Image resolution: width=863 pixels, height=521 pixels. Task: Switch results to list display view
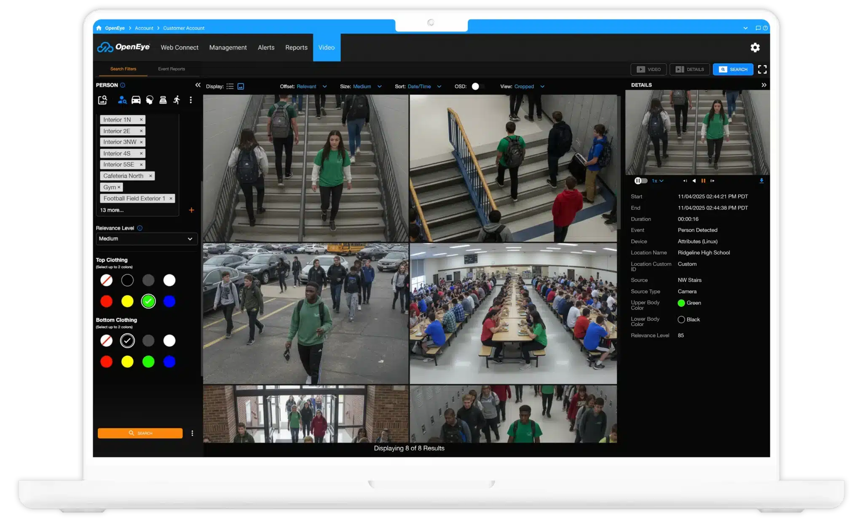point(230,86)
